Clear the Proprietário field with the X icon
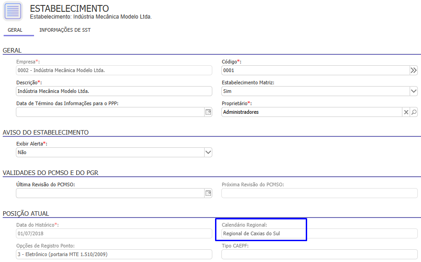Image resolution: width=421 pixels, height=262 pixels. [x=406, y=112]
